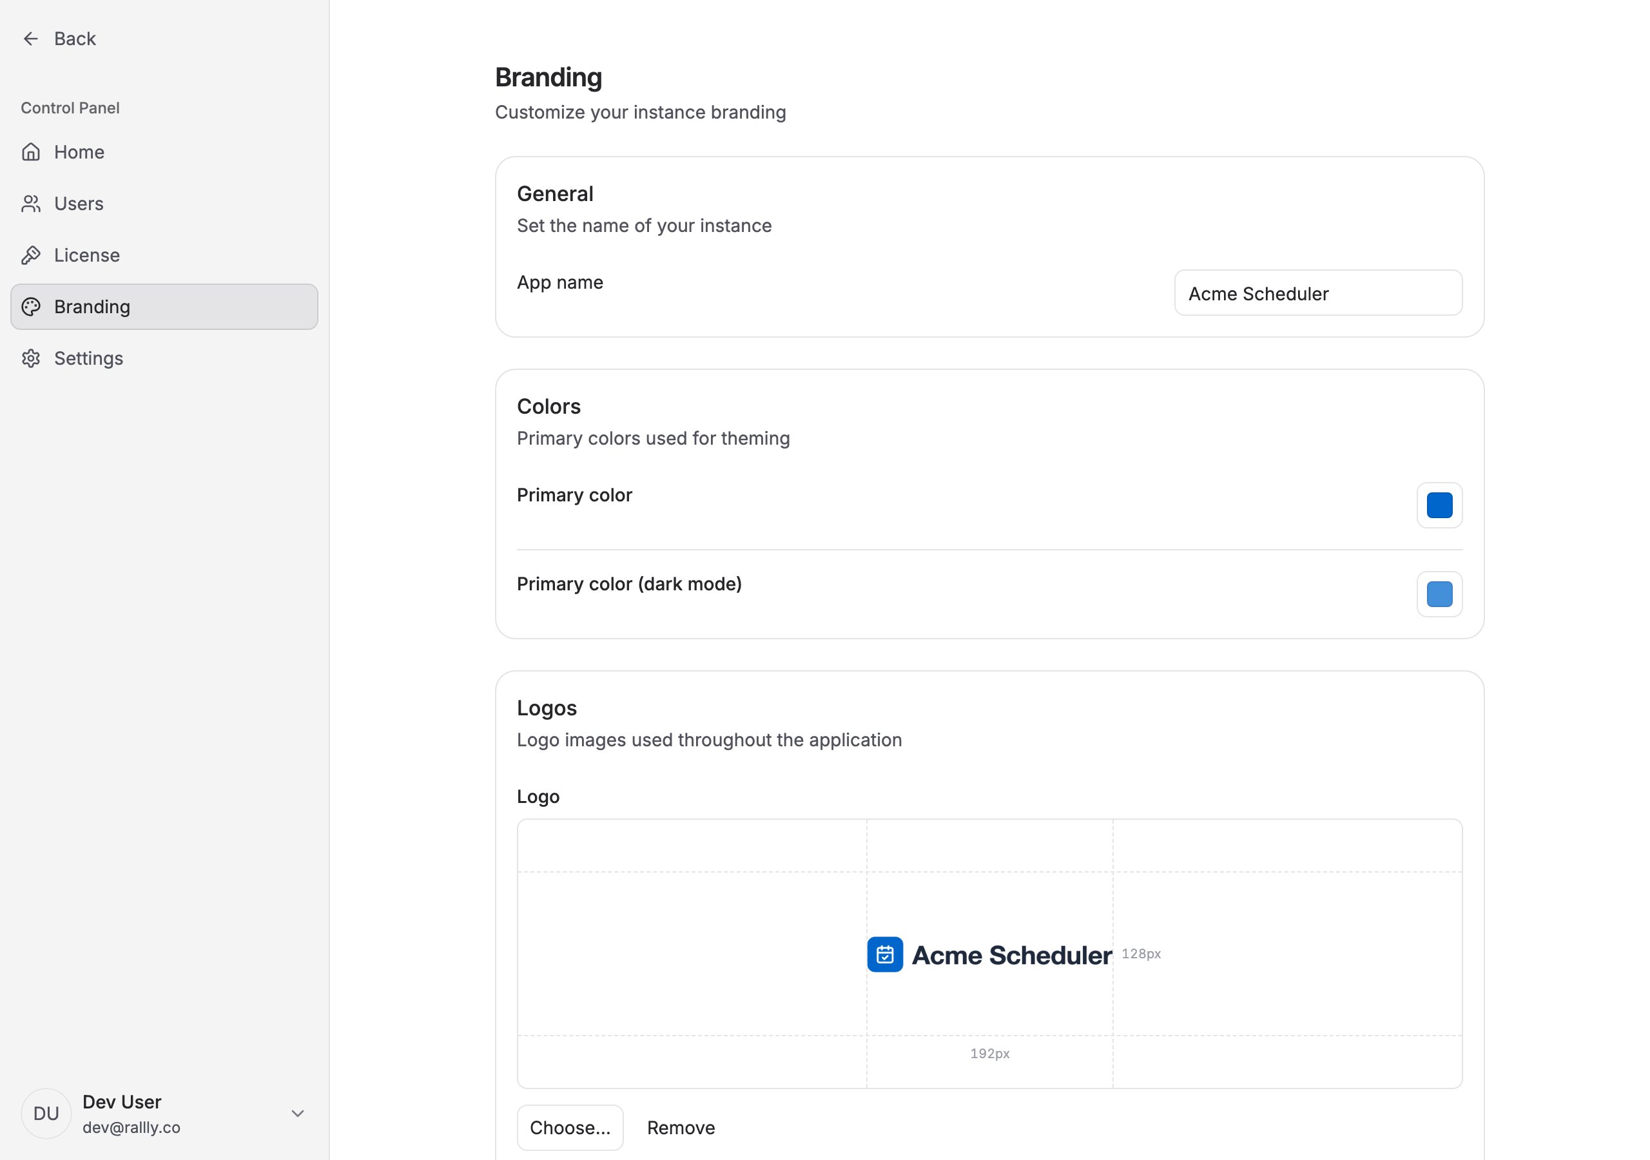
Task: Select the Branding sidebar item
Action: 164,307
